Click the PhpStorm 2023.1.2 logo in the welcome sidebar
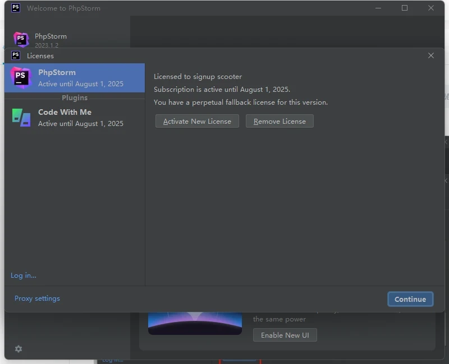 pos(21,40)
